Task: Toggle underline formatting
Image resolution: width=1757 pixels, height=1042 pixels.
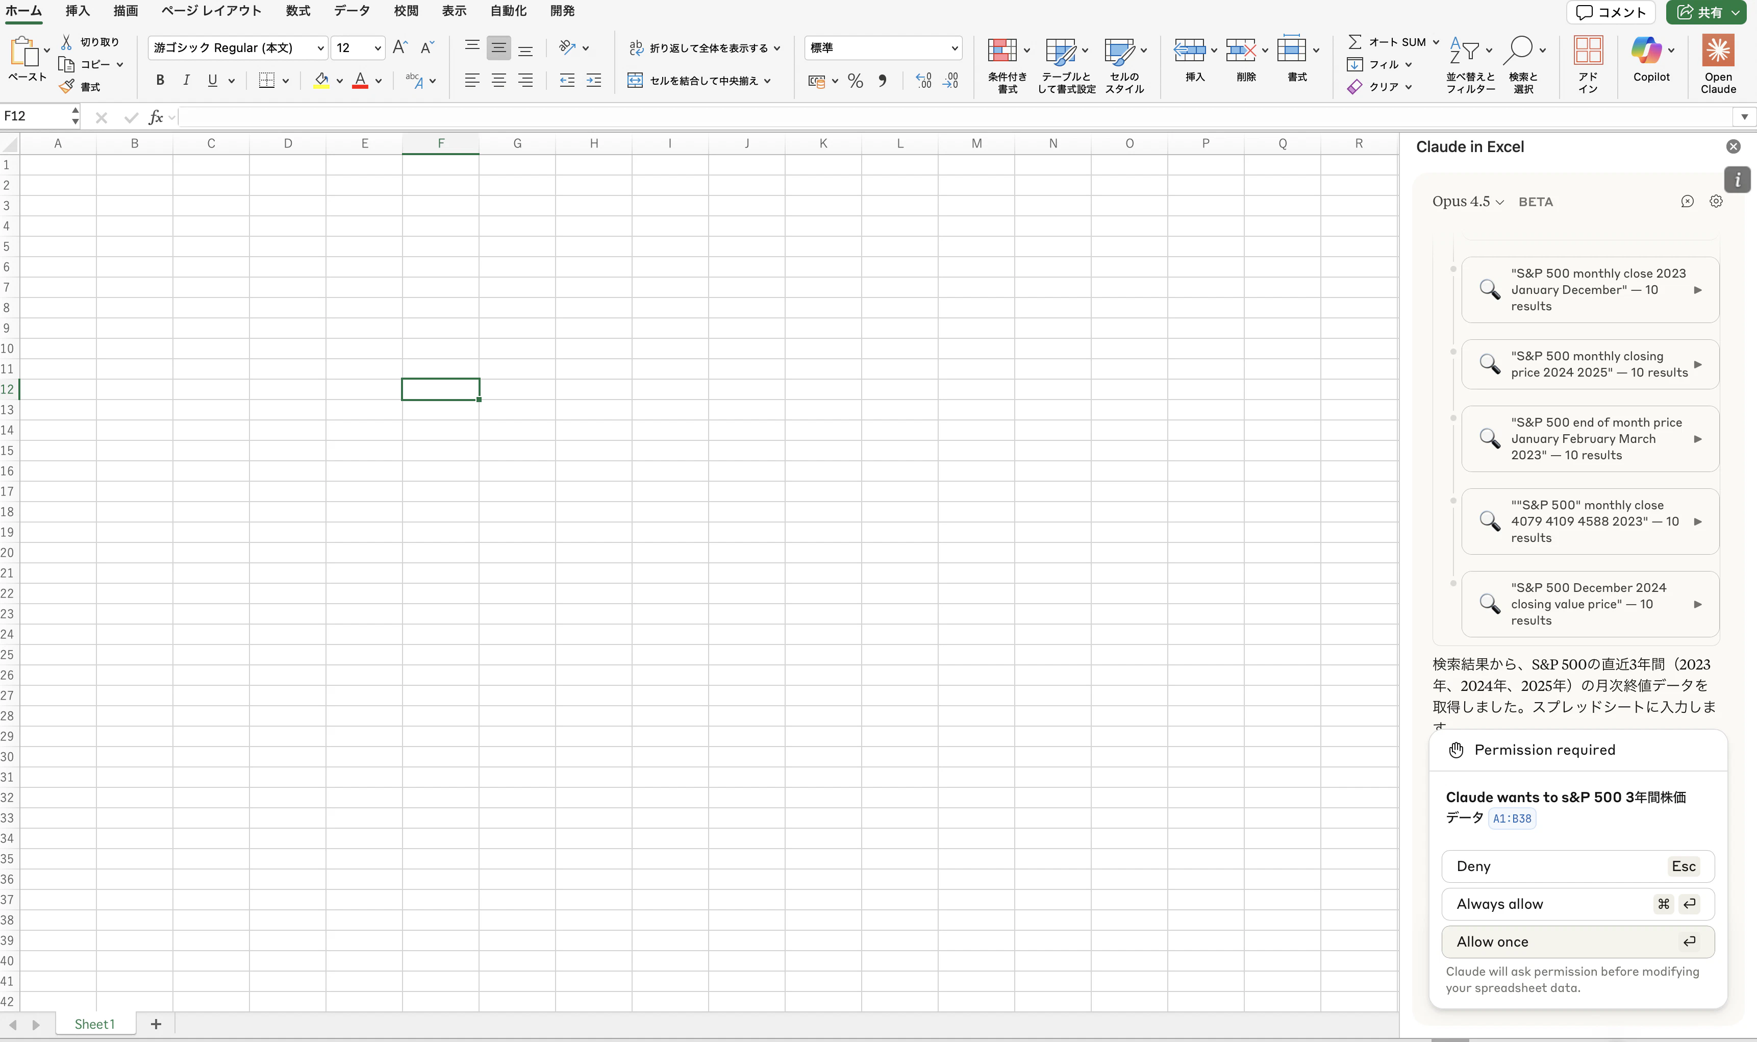Action: 213,80
